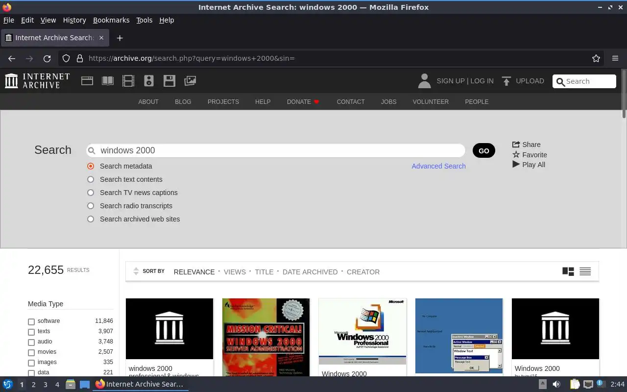The height and width of the screenshot is (392, 627).
Task: Open the Audio speaker icon
Action: click(149, 81)
